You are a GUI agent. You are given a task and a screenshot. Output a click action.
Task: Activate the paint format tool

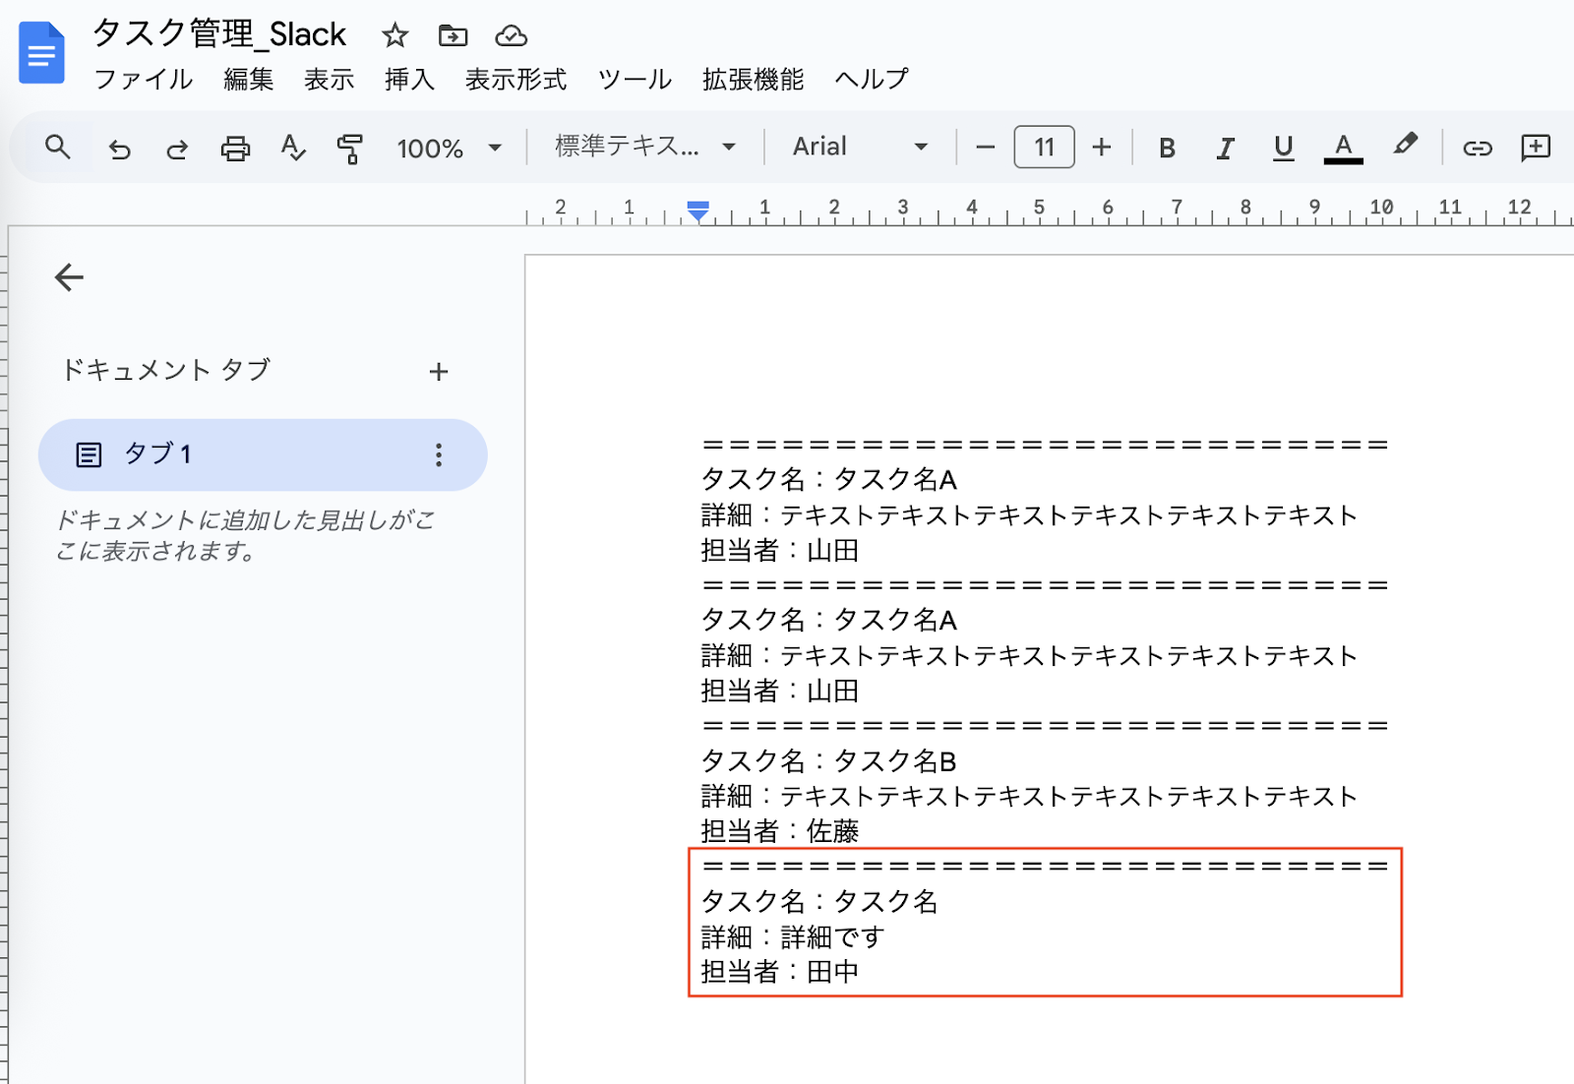click(349, 149)
